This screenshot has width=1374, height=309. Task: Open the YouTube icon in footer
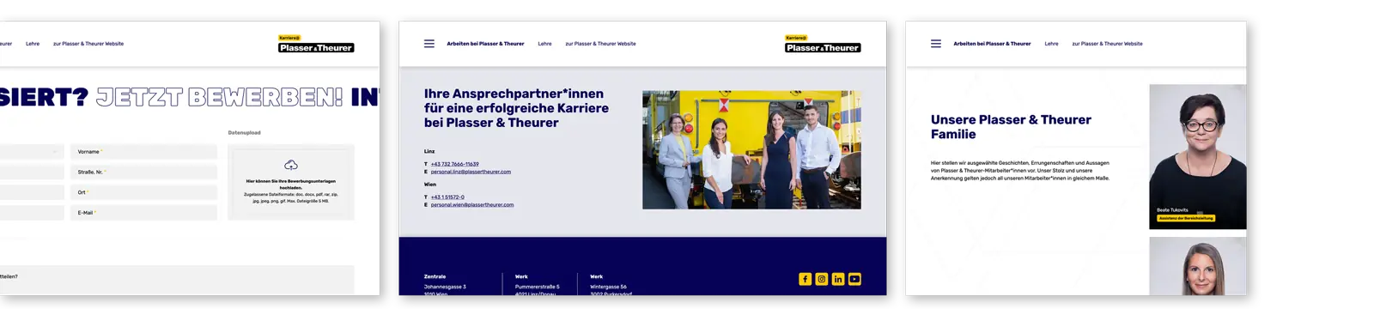(x=854, y=279)
